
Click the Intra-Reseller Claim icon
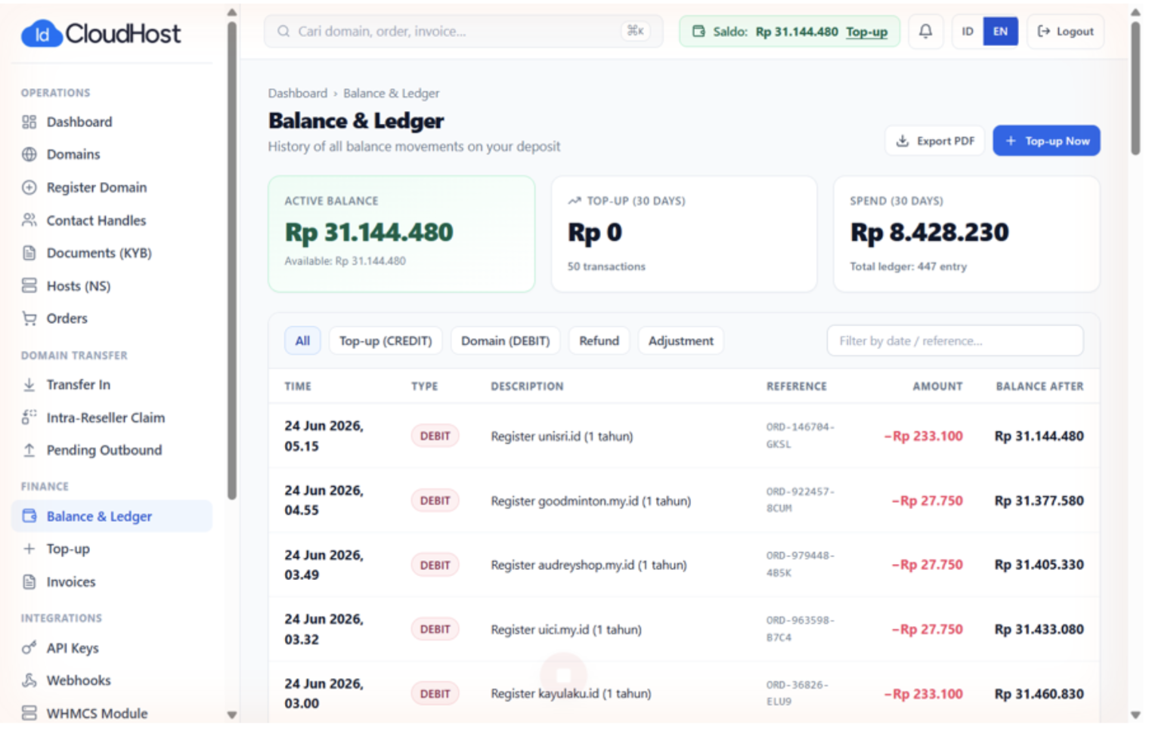point(29,418)
